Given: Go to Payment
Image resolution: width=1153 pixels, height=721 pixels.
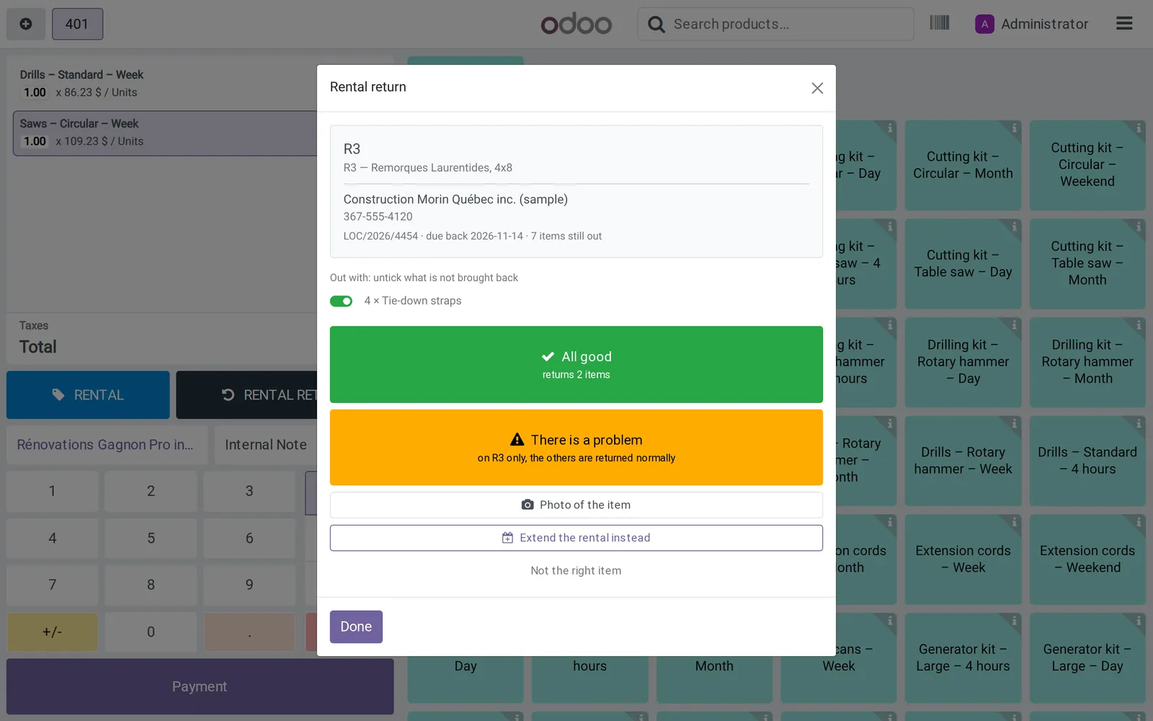Looking at the screenshot, I should (200, 686).
